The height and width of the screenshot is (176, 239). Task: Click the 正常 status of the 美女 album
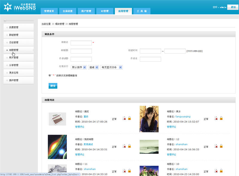click(206, 119)
